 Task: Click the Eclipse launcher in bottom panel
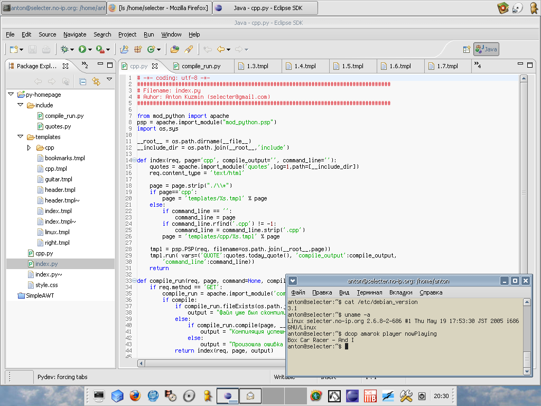point(352,395)
